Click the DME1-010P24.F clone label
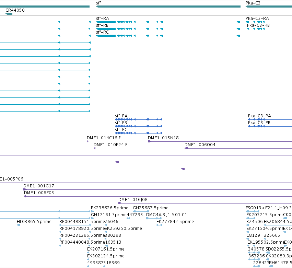Screen dimensions: 292x268 (x=110, y=145)
